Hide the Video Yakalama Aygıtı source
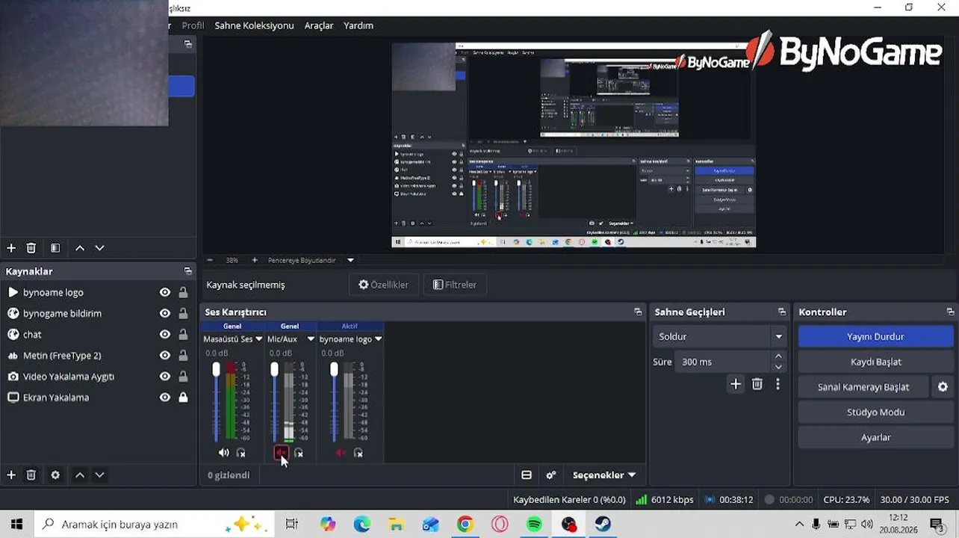959x538 pixels. (x=165, y=377)
